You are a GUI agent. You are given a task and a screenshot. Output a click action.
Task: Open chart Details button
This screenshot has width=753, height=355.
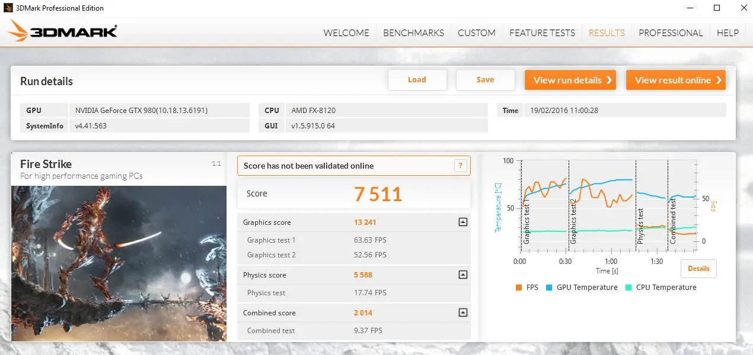pos(698,269)
